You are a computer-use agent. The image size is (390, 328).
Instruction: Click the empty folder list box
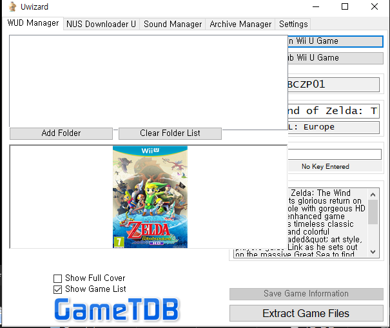point(148,81)
